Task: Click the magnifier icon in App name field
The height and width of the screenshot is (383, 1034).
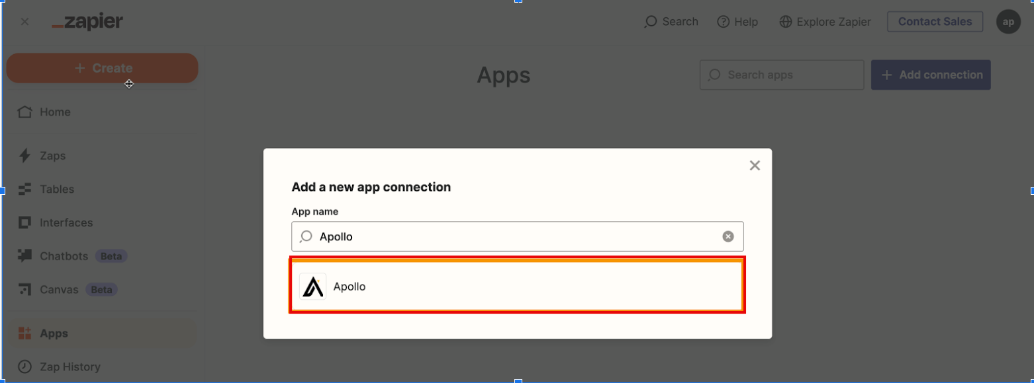Action: point(305,236)
